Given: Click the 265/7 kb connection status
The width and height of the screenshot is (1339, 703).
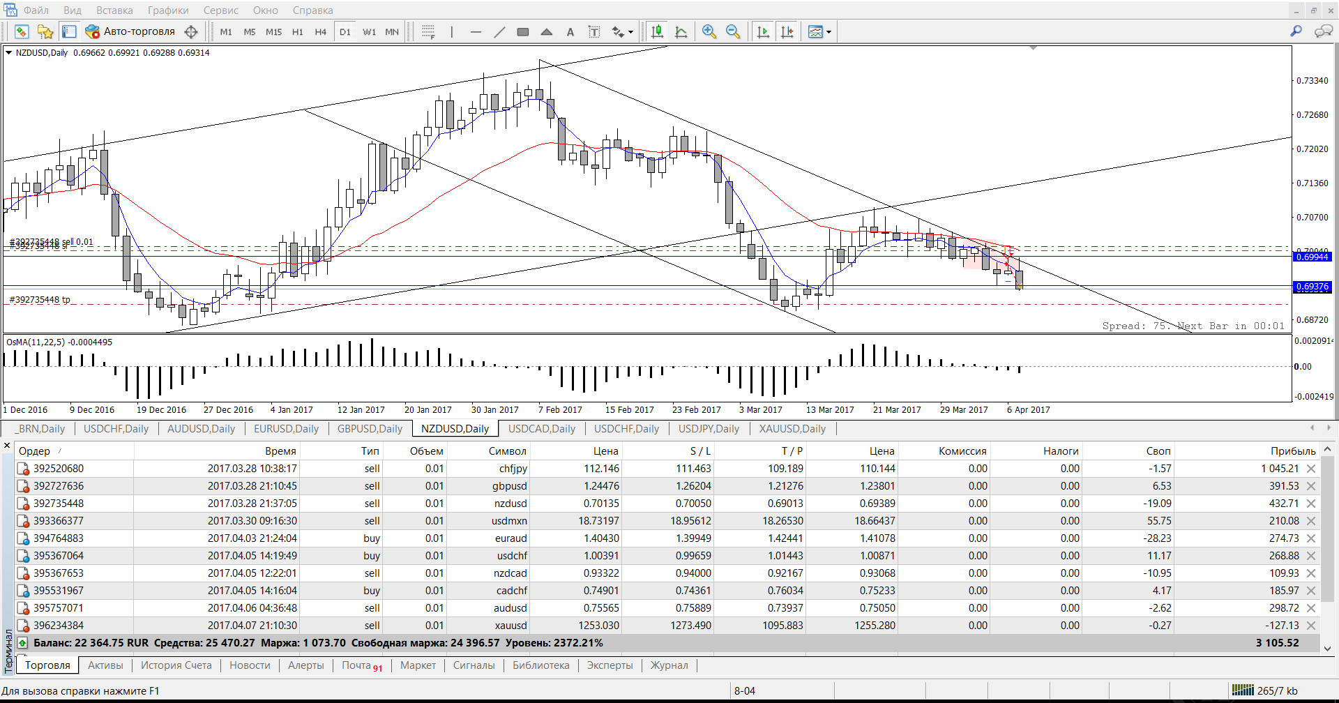Looking at the screenshot, I should [1265, 690].
